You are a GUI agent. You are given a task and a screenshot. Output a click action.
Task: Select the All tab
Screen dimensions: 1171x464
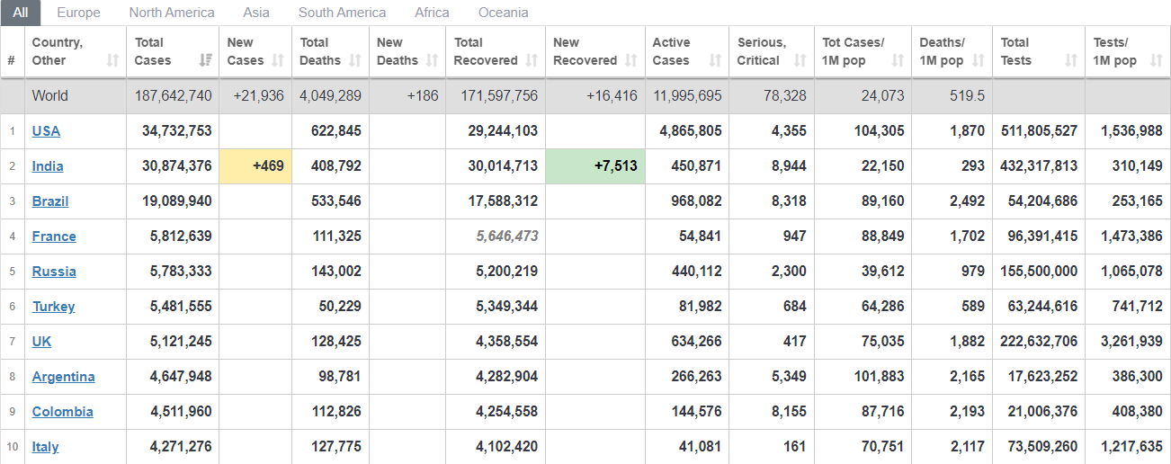click(x=20, y=13)
